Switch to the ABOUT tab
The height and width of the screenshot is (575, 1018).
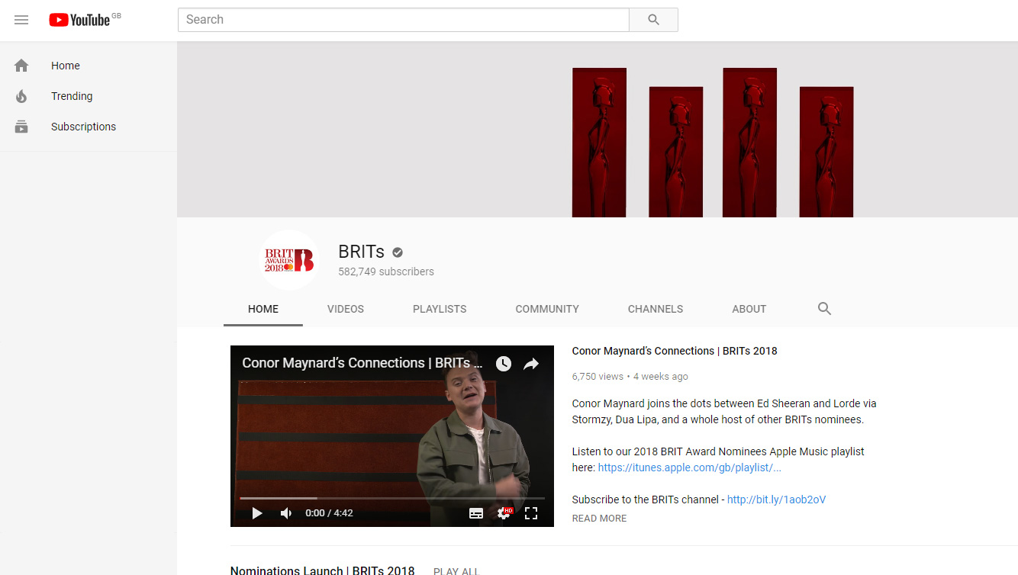pos(749,309)
